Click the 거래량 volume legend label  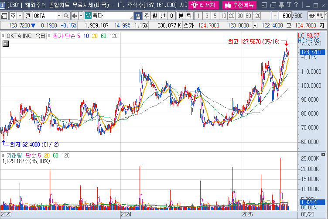tap(14, 155)
